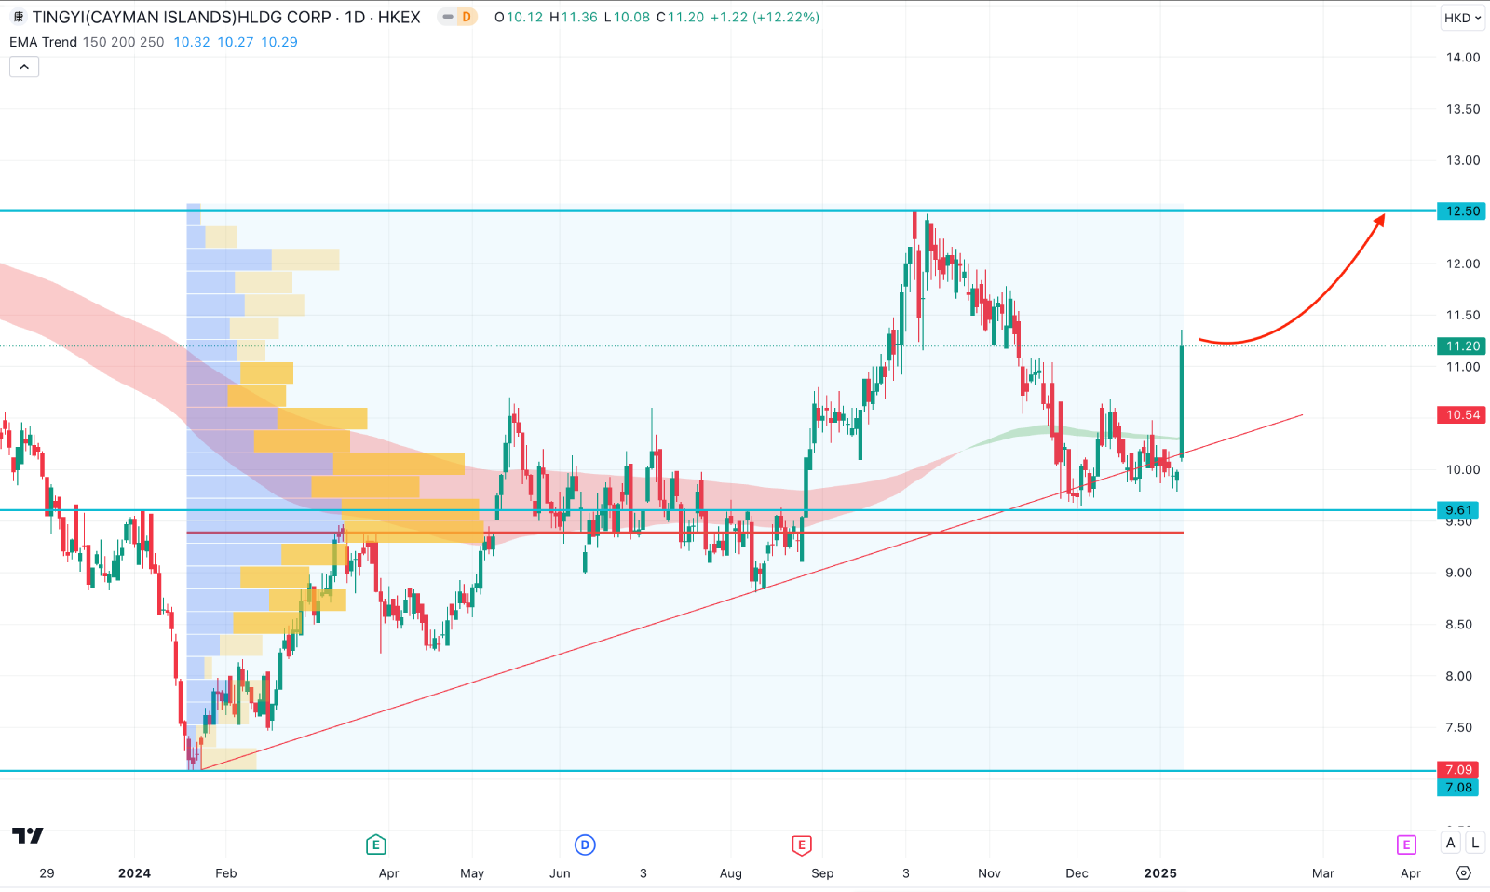Screen dimensions: 1490x892
Task: Click the TradingView logo icon
Action: [x=28, y=835]
